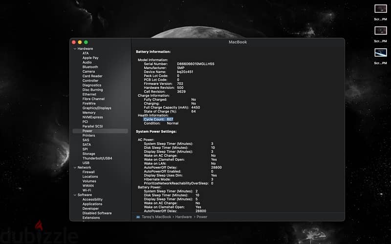Open the Camera hardware entry
Screen dimensions: 391x244
pyautogui.click(x=88, y=71)
